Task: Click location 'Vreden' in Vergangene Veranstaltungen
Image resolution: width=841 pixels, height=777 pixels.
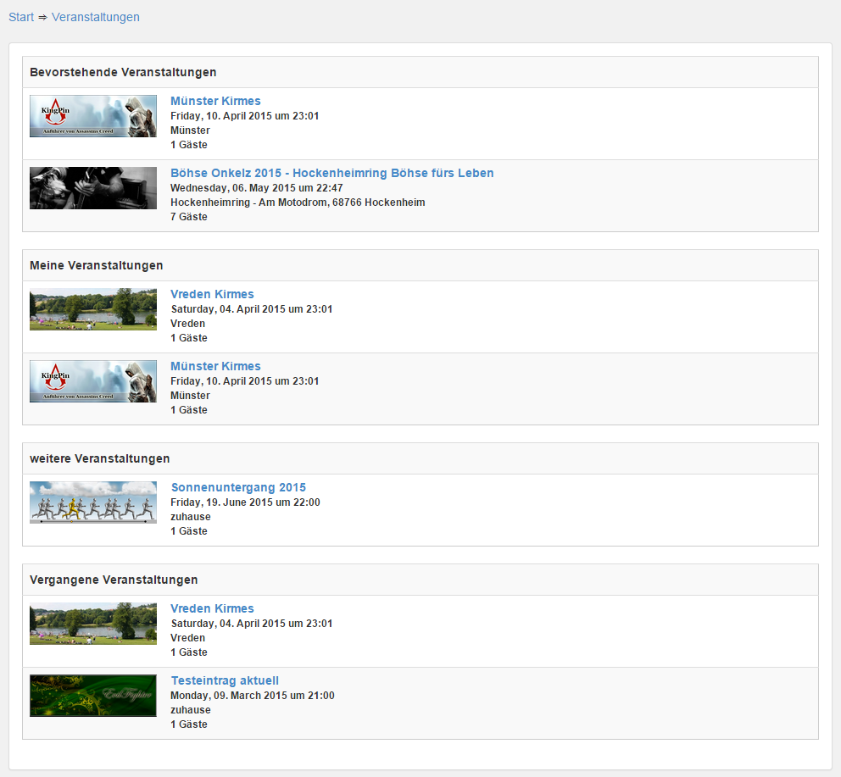Action: pyautogui.click(x=187, y=637)
